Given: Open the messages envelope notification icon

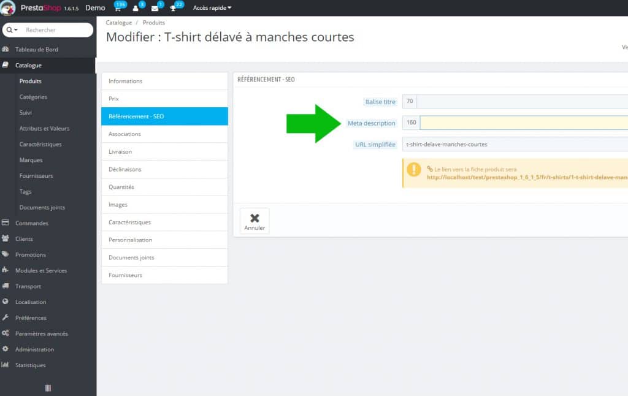Looking at the screenshot, I should point(155,8).
